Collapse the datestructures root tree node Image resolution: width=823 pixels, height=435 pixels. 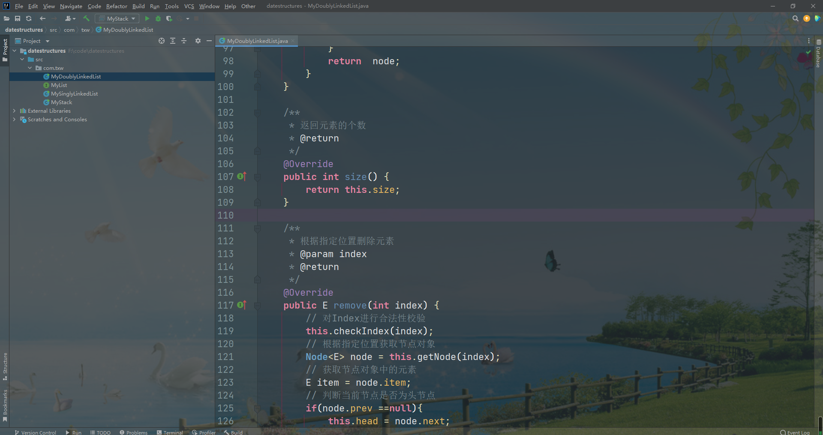[15, 51]
